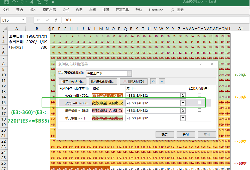Undo the last action
The width and height of the screenshot is (250, 170).
tap(14, 2)
